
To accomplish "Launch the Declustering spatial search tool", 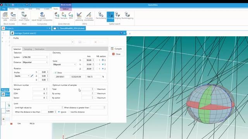I will (x=101, y=15).
